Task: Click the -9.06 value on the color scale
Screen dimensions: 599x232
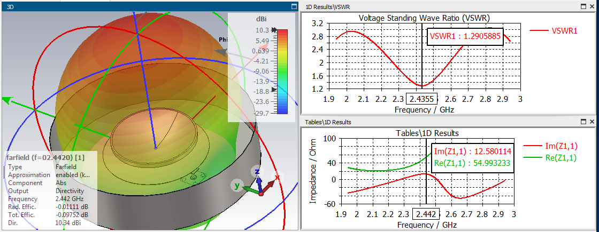Action: (262, 71)
